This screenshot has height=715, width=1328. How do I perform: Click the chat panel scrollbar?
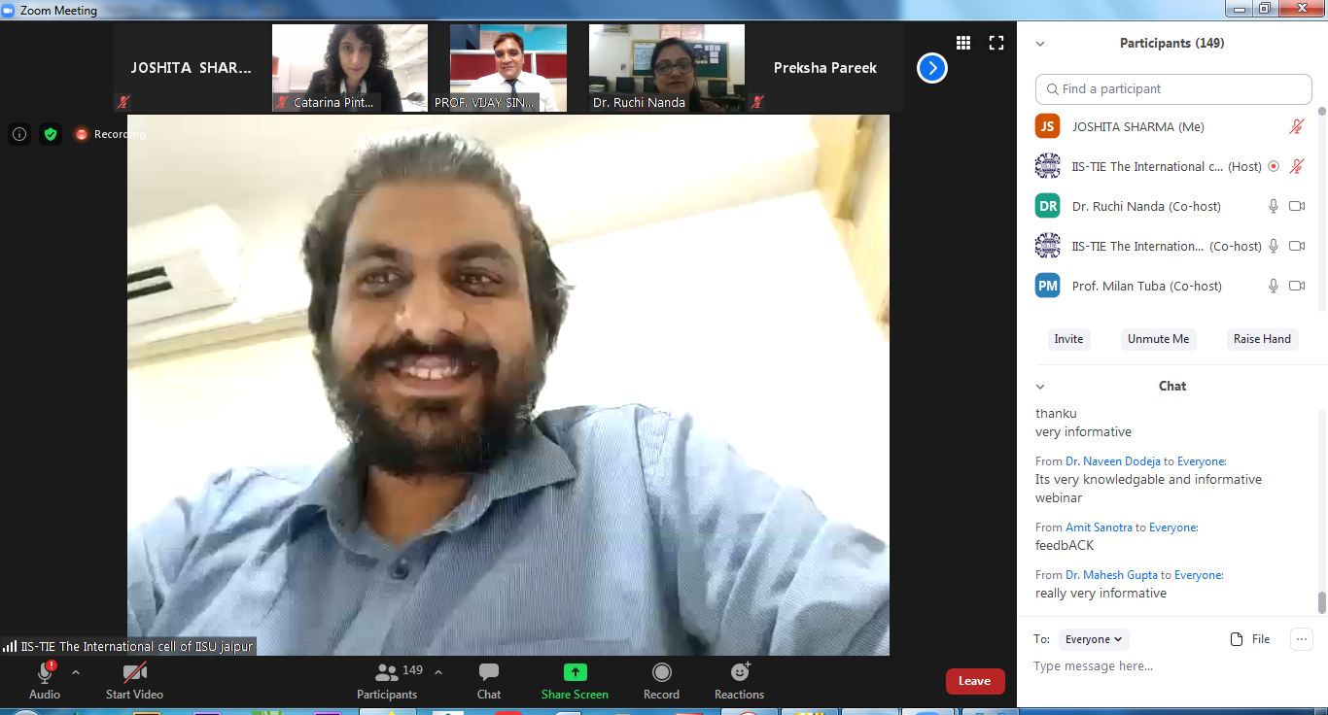tap(1321, 602)
